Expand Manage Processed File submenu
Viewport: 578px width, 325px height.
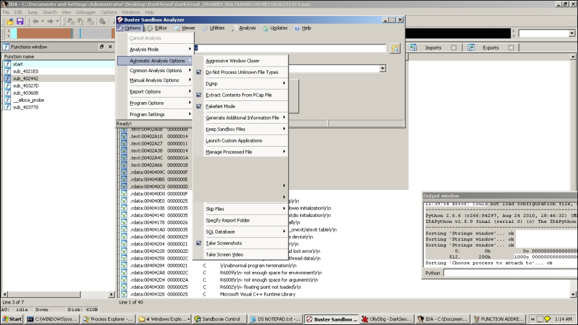pos(240,152)
